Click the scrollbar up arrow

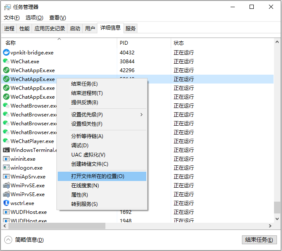point(277,42)
